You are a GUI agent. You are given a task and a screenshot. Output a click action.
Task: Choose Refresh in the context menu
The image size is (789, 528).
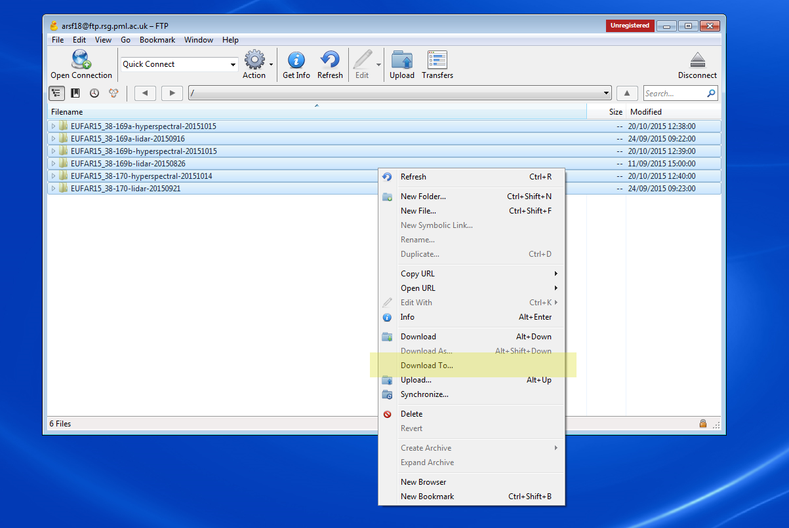point(472,177)
